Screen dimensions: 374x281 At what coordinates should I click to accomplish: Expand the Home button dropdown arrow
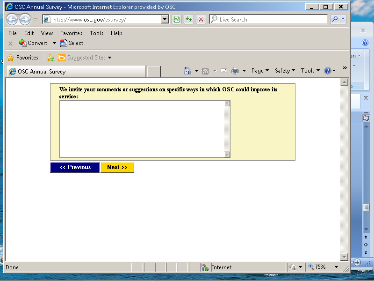[x=196, y=71]
